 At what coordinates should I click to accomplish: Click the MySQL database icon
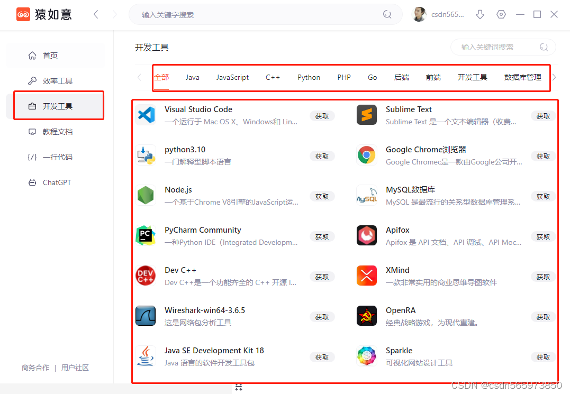[x=366, y=195]
